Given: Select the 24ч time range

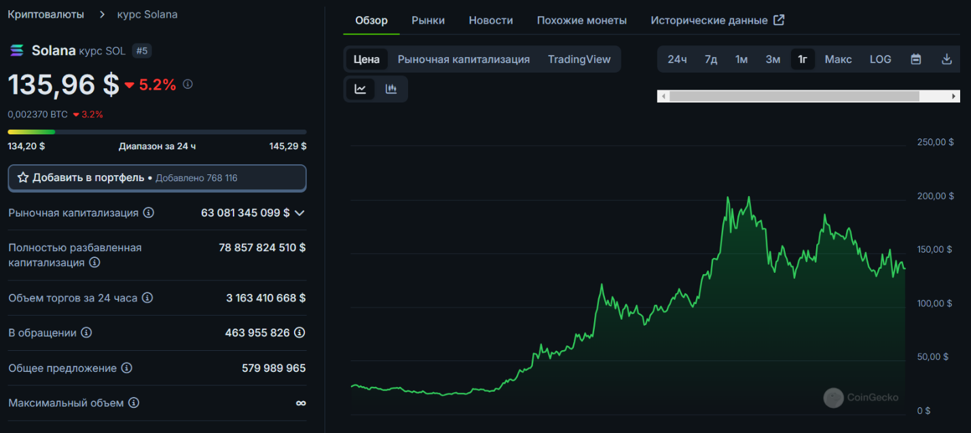Looking at the screenshot, I should pos(677,60).
